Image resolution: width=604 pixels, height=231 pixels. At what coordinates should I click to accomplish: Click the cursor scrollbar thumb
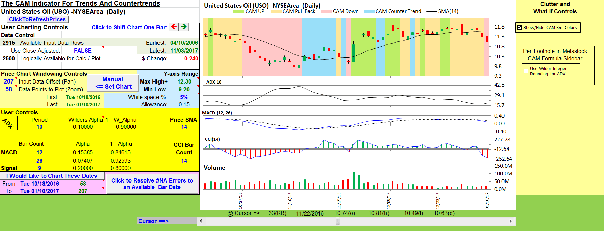point(338,221)
